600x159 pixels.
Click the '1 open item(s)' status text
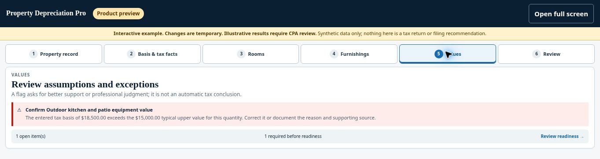pos(31,136)
